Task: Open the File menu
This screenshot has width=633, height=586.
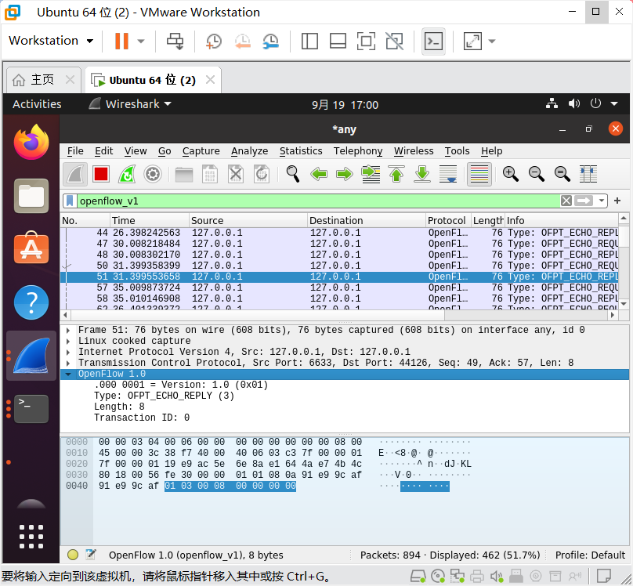Action: click(75, 151)
